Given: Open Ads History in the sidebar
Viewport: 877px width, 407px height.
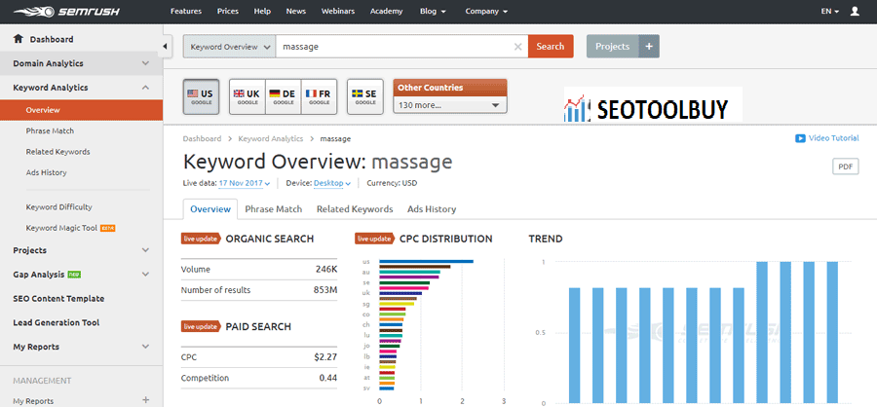Looking at the screenshot, I should coord(46,172).
